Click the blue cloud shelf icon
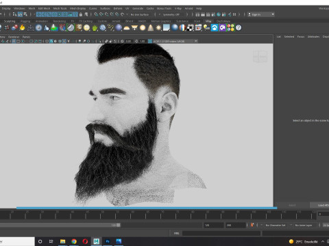 coord(215,28)
